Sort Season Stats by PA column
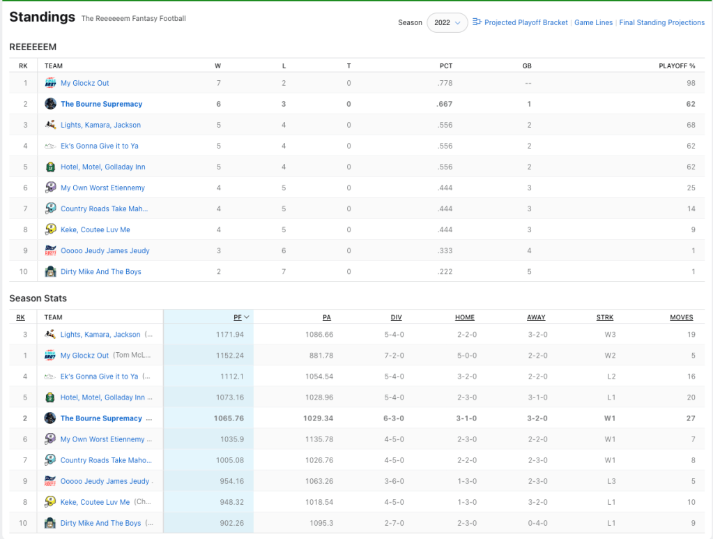Screen dimensions: 713x539 (x=327, y=317)
